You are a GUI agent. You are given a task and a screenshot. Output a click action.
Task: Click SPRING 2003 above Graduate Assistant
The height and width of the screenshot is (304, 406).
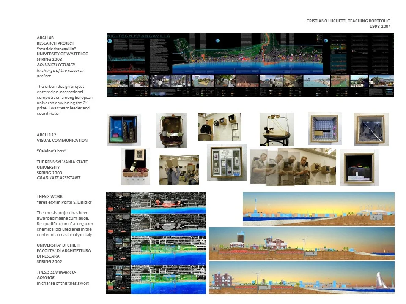coord(49,173)
